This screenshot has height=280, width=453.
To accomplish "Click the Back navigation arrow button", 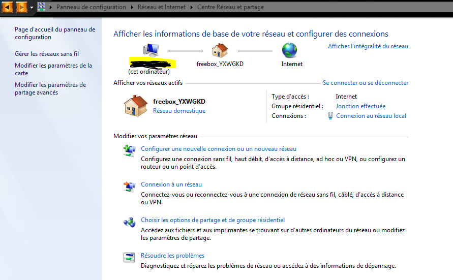I will (7, 7).
